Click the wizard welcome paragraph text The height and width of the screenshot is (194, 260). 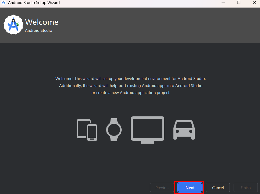130,85
